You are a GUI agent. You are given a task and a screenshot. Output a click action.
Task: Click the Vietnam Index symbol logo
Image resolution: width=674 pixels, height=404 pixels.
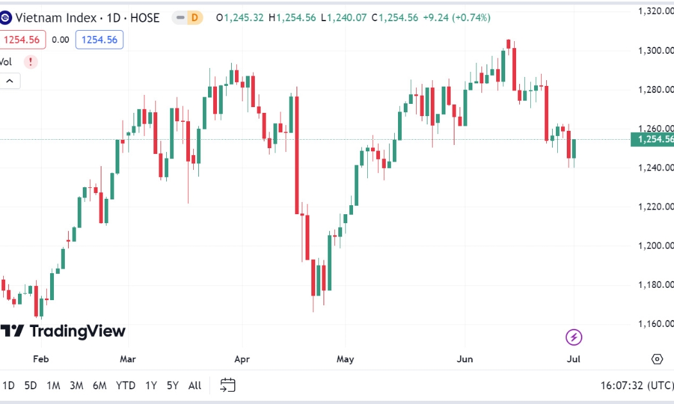click(4, 17)
